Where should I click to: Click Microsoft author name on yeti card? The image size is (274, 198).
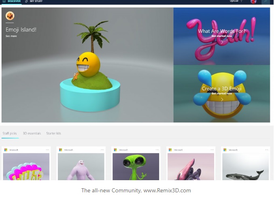tap(69, 150)
